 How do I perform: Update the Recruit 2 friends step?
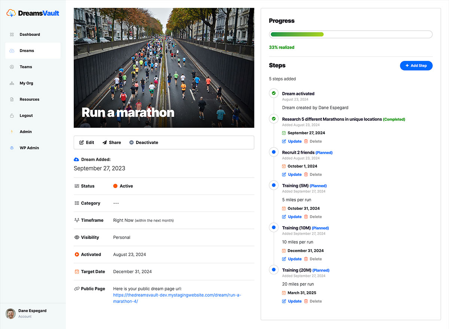click(x=292, y=175)
